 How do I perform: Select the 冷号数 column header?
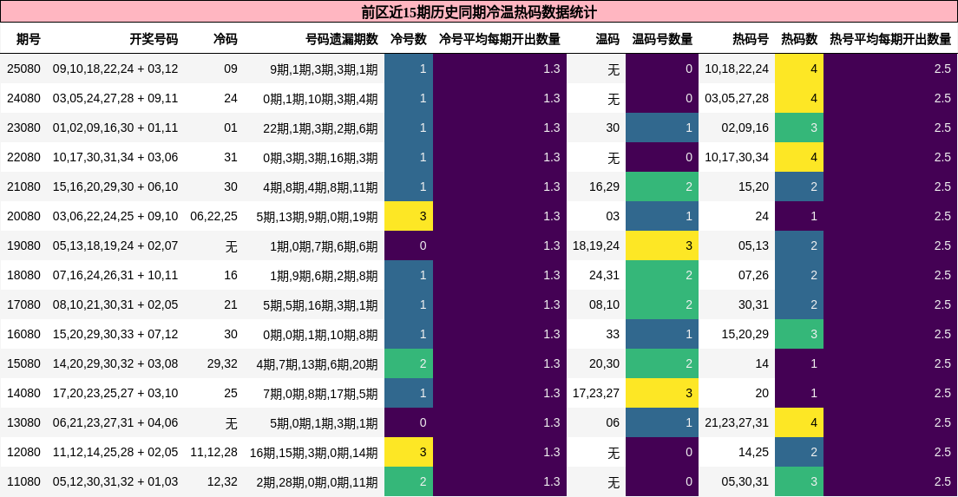tap(408, 39)
